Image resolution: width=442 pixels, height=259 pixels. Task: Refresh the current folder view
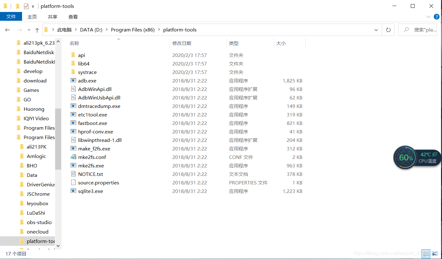click(388, 30)
